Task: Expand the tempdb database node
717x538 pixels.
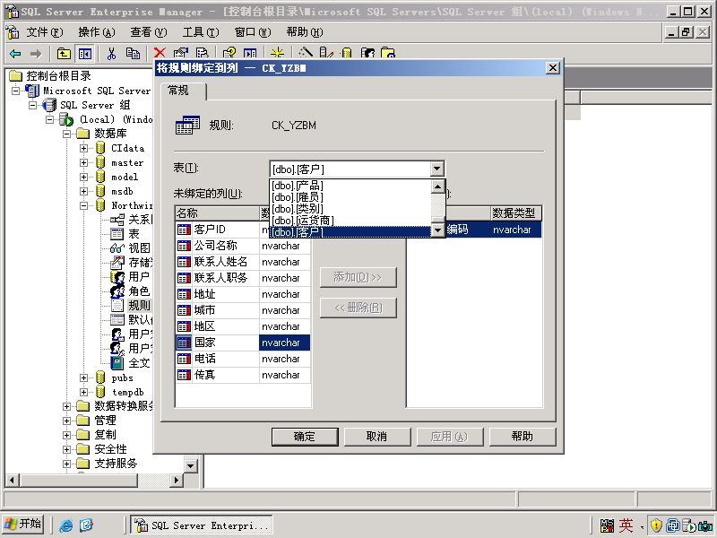Action: (x=83, y=392)
